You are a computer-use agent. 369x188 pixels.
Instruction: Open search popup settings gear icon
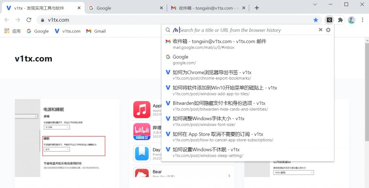328,30
